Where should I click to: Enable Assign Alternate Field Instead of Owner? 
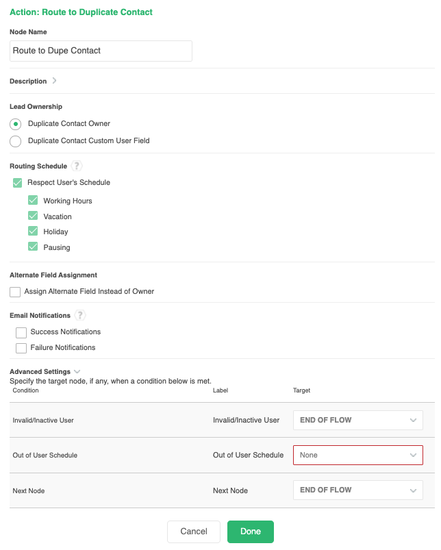point(15,292)
